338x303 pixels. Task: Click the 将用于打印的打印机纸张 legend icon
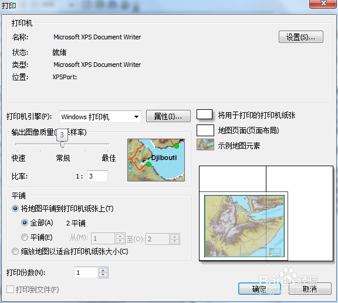(205, 115)
